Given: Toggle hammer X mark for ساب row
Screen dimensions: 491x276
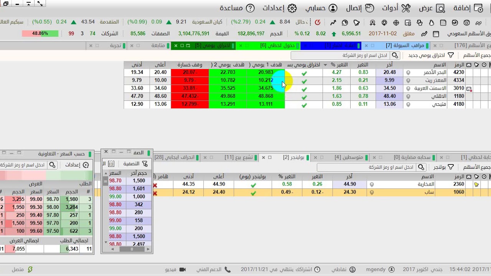Looking at the screenshot, I should pyautogui.click(x=155, y=193).
